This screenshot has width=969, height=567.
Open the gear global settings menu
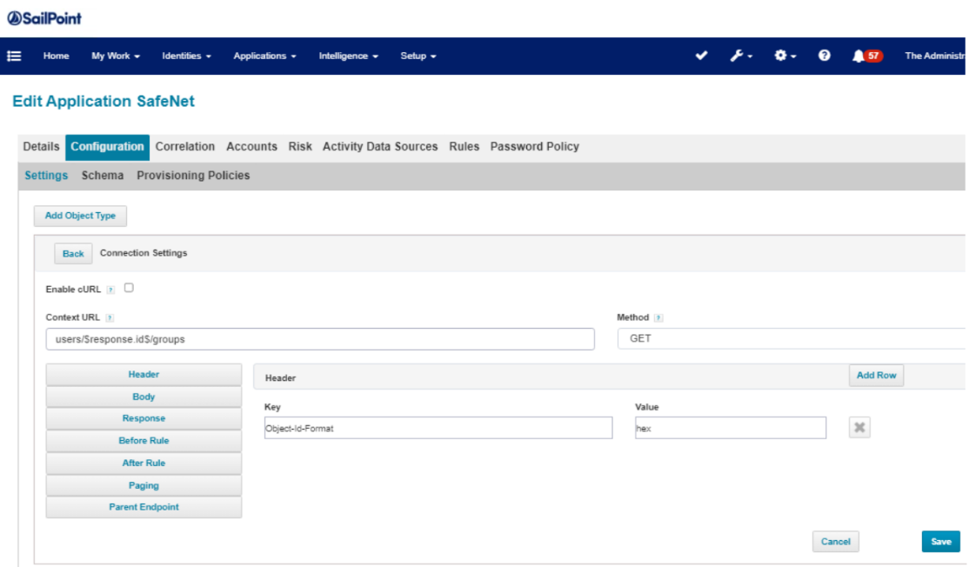tap(785, 56)
